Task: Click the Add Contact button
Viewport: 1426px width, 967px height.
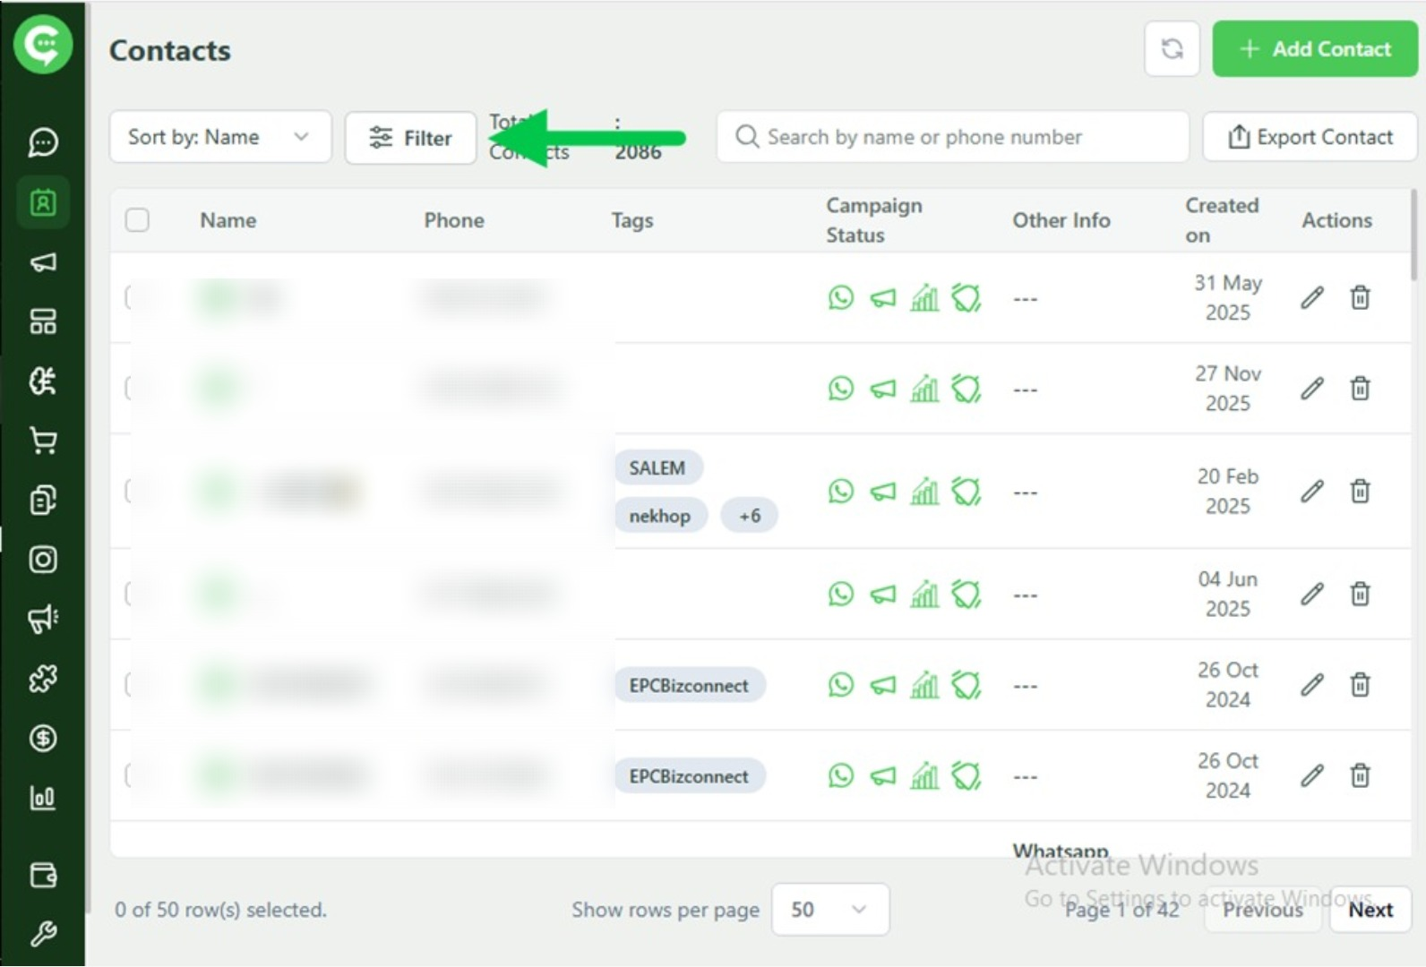Action: pos(1315,49)
